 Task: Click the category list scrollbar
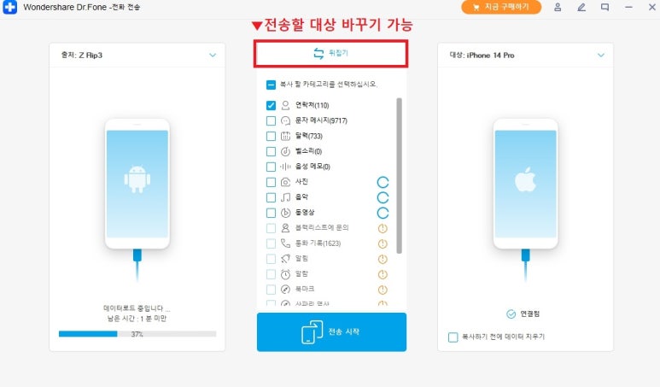(399, 176)
